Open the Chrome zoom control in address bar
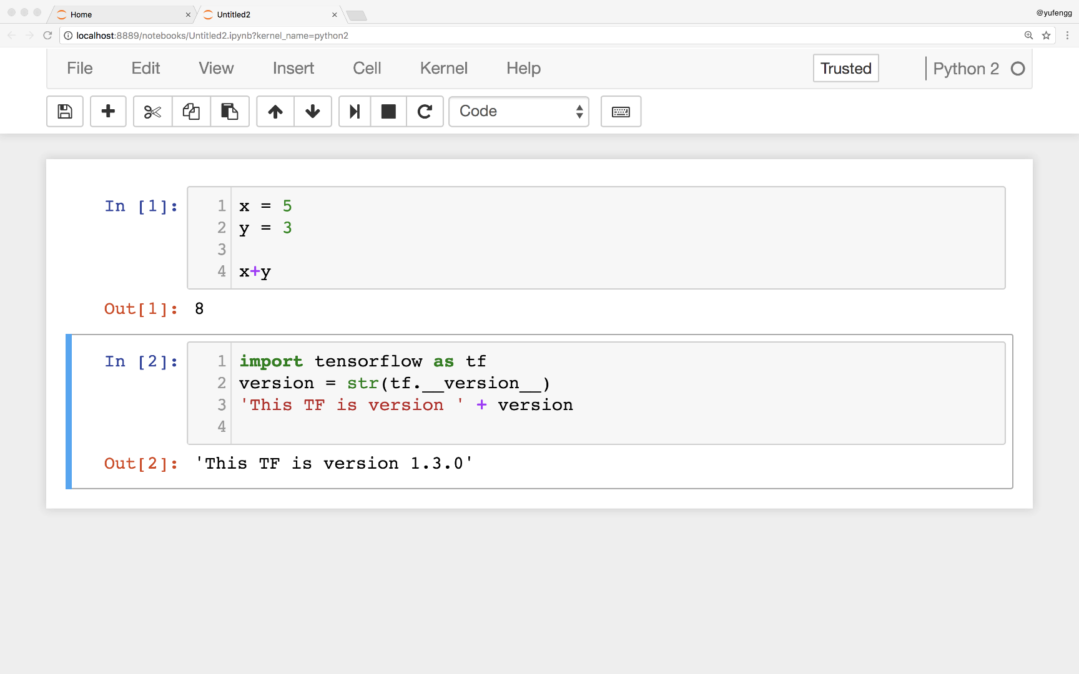1079x674 pixels. click(x=1028, y=36)
